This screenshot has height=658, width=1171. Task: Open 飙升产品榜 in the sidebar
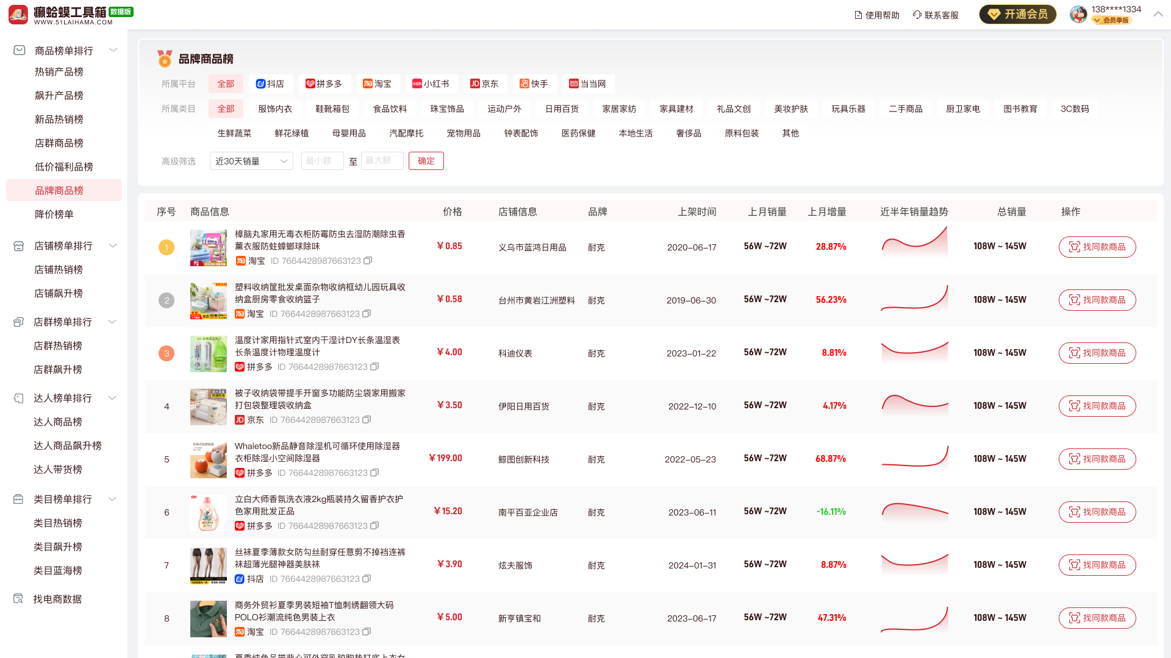click(59, 96)
